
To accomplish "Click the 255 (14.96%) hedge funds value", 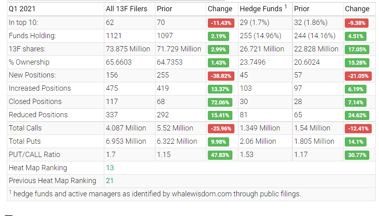I will (260, 36).
